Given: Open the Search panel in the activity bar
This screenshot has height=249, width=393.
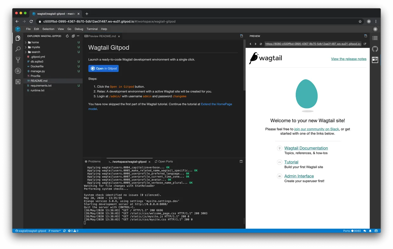Looking at the screenshot, I should (x=18, y=49).
